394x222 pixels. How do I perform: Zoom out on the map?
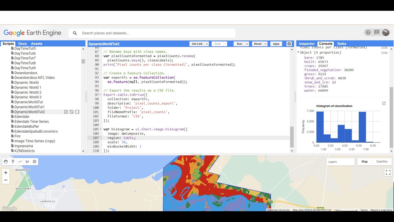(x=6, y=180)
